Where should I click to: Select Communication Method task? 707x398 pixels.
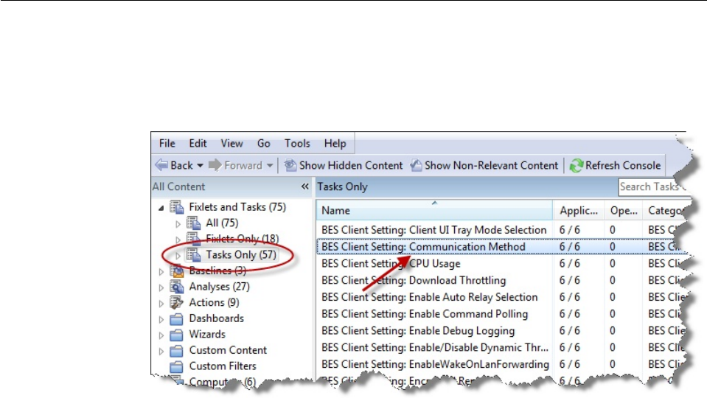423,247
